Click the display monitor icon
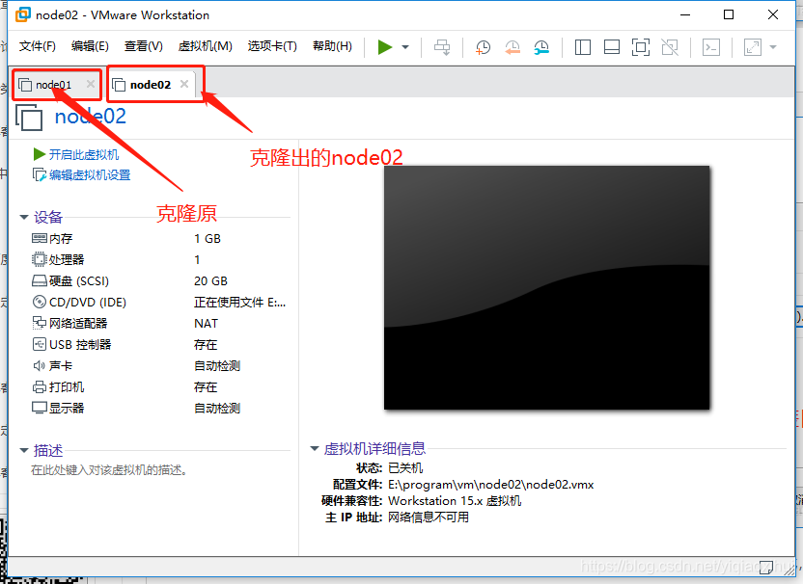The height and width of the screenshot is (584, 803). 40,408
